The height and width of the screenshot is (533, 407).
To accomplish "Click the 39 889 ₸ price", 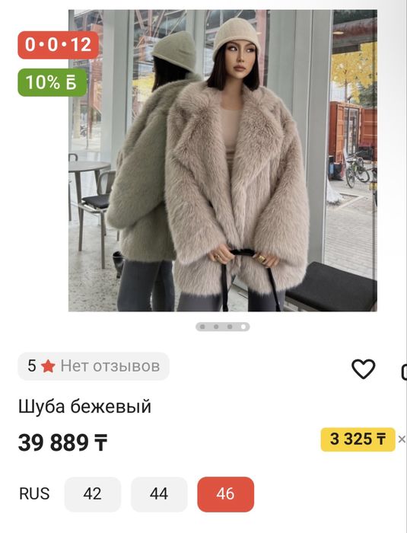I will click(63, 442).
